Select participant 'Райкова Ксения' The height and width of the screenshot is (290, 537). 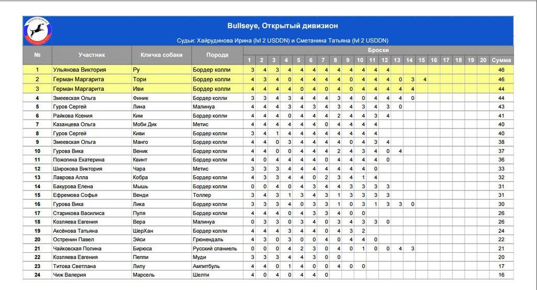(72, 116)
